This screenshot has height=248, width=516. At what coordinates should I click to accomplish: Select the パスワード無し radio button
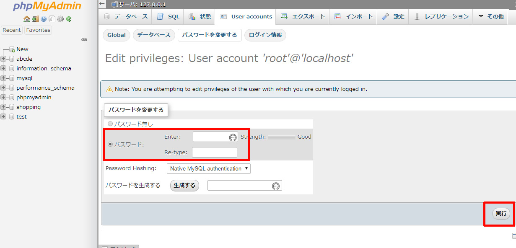110,124
